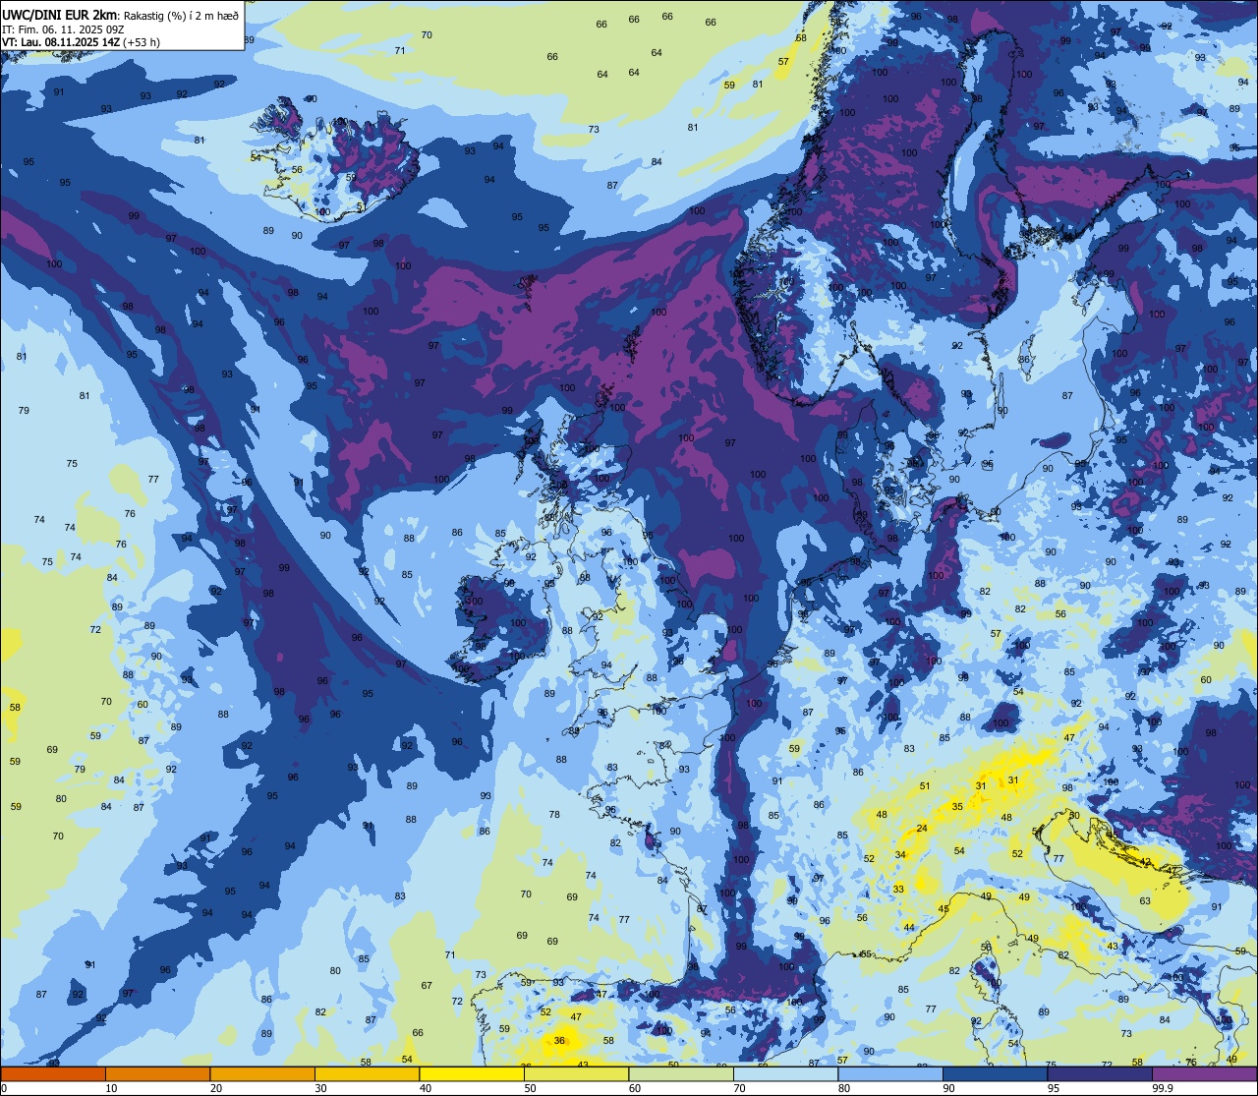
Task: Click the humidity value '42' near the Adriatic
Action: pos(1146,862)
